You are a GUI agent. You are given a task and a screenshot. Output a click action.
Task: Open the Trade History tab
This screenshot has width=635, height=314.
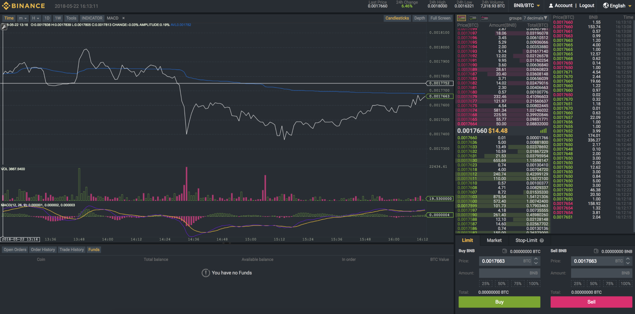[72, 250]
